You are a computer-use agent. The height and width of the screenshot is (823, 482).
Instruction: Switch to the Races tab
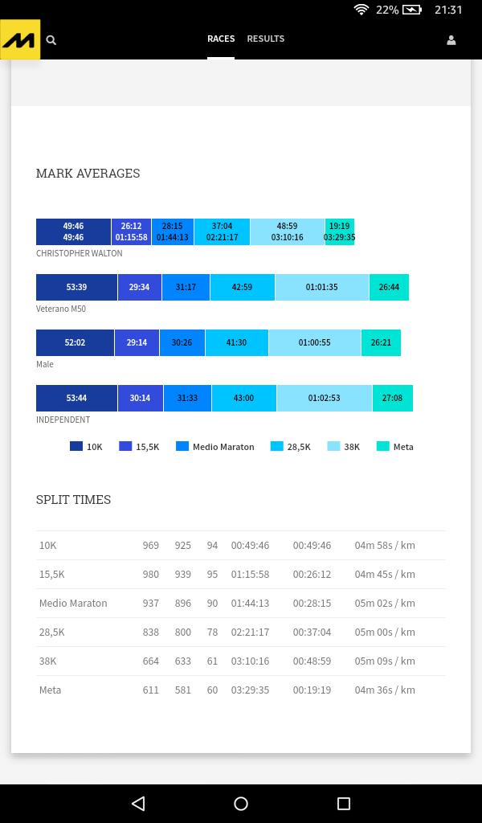click(221, 39)
